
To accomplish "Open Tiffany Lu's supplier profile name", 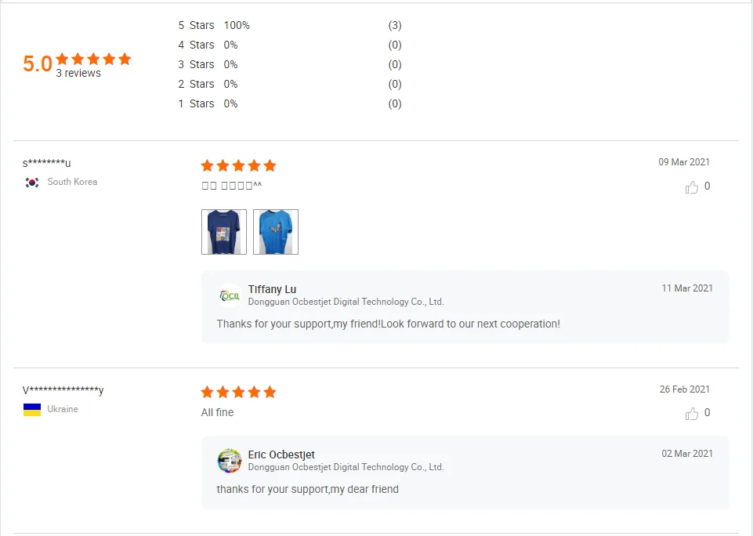I will (x=272, y=290).
